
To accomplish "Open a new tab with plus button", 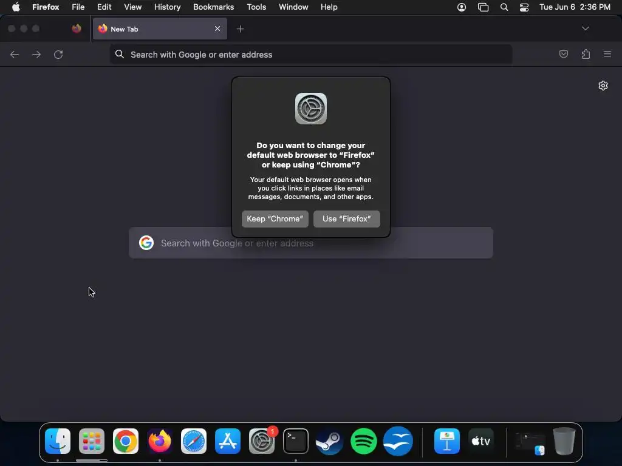I will click(240, 29).
